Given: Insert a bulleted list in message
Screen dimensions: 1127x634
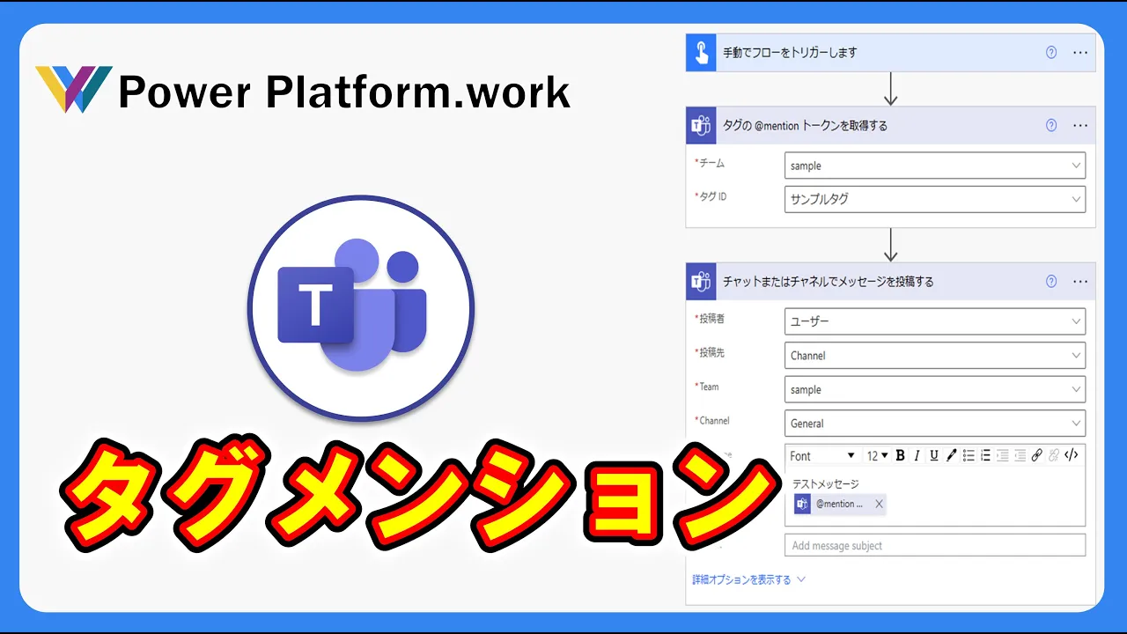Looking at the screenshot, I should click(969, 455).
